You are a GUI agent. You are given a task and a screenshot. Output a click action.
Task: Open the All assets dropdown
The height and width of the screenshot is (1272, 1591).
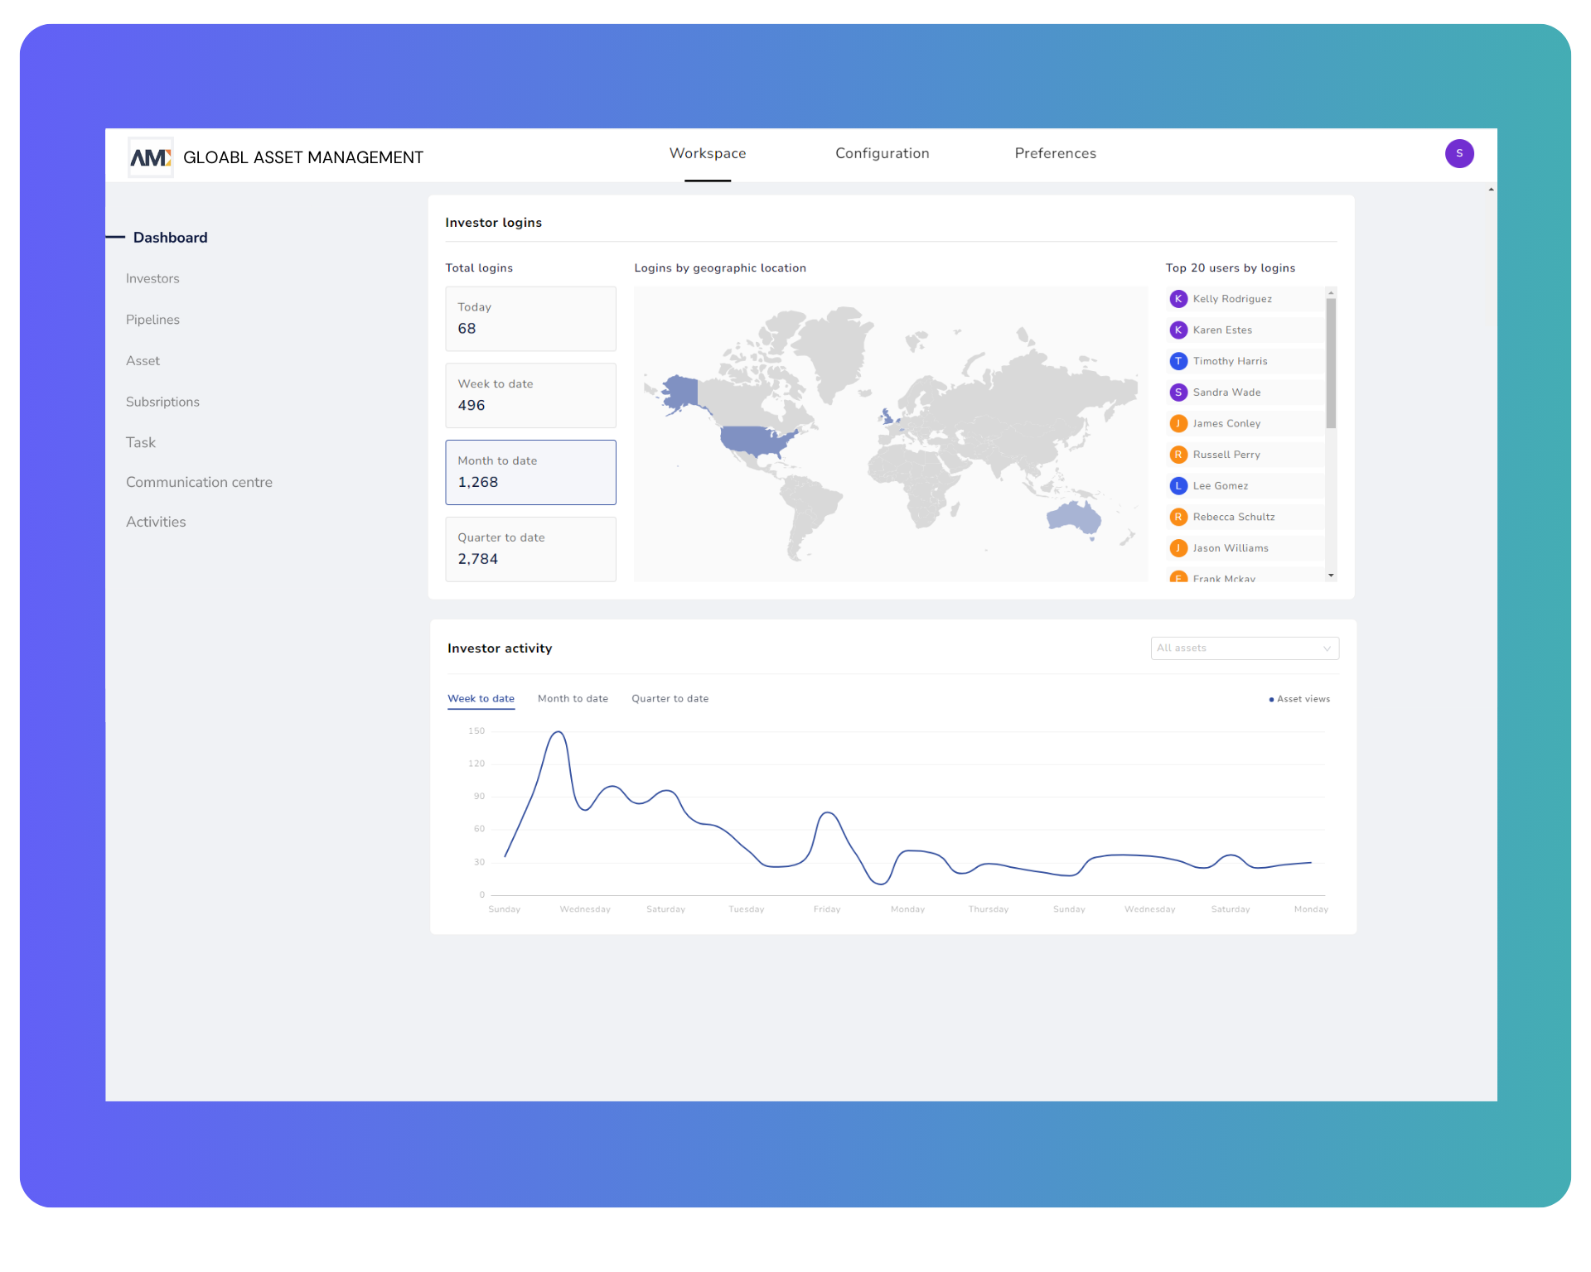pos(1245,648)
